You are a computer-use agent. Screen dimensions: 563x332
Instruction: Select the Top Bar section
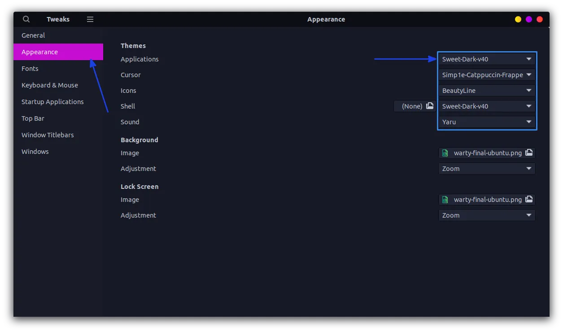(33, 118)
